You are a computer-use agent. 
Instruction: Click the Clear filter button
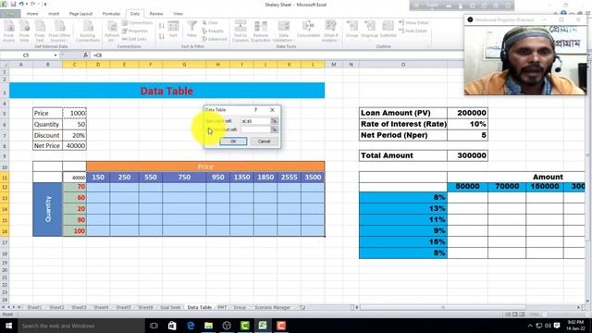[210, 22]
